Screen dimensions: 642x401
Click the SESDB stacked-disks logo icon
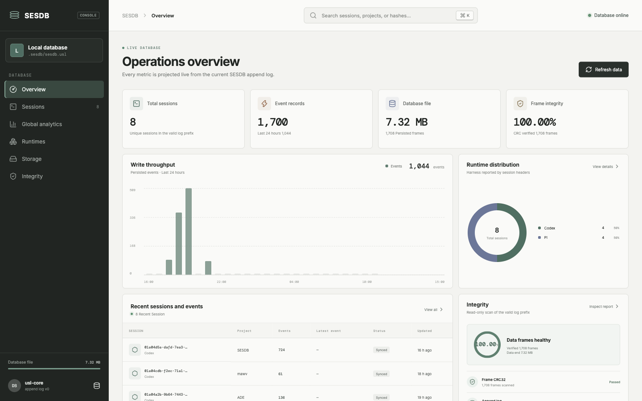(x=14, y=15)
